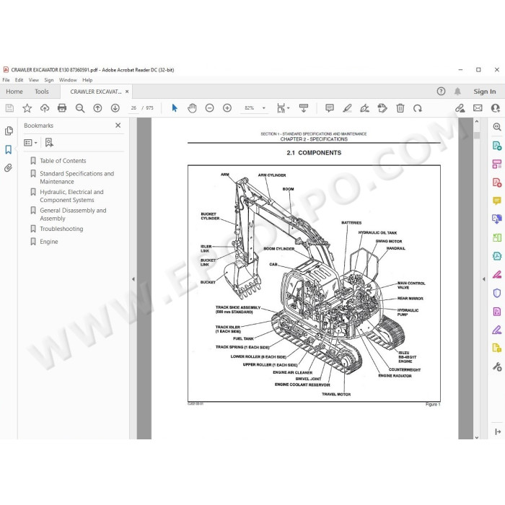The image size is (505, 505).
Task: Open Create PDF tool in right pane
Action: (496, 183)
